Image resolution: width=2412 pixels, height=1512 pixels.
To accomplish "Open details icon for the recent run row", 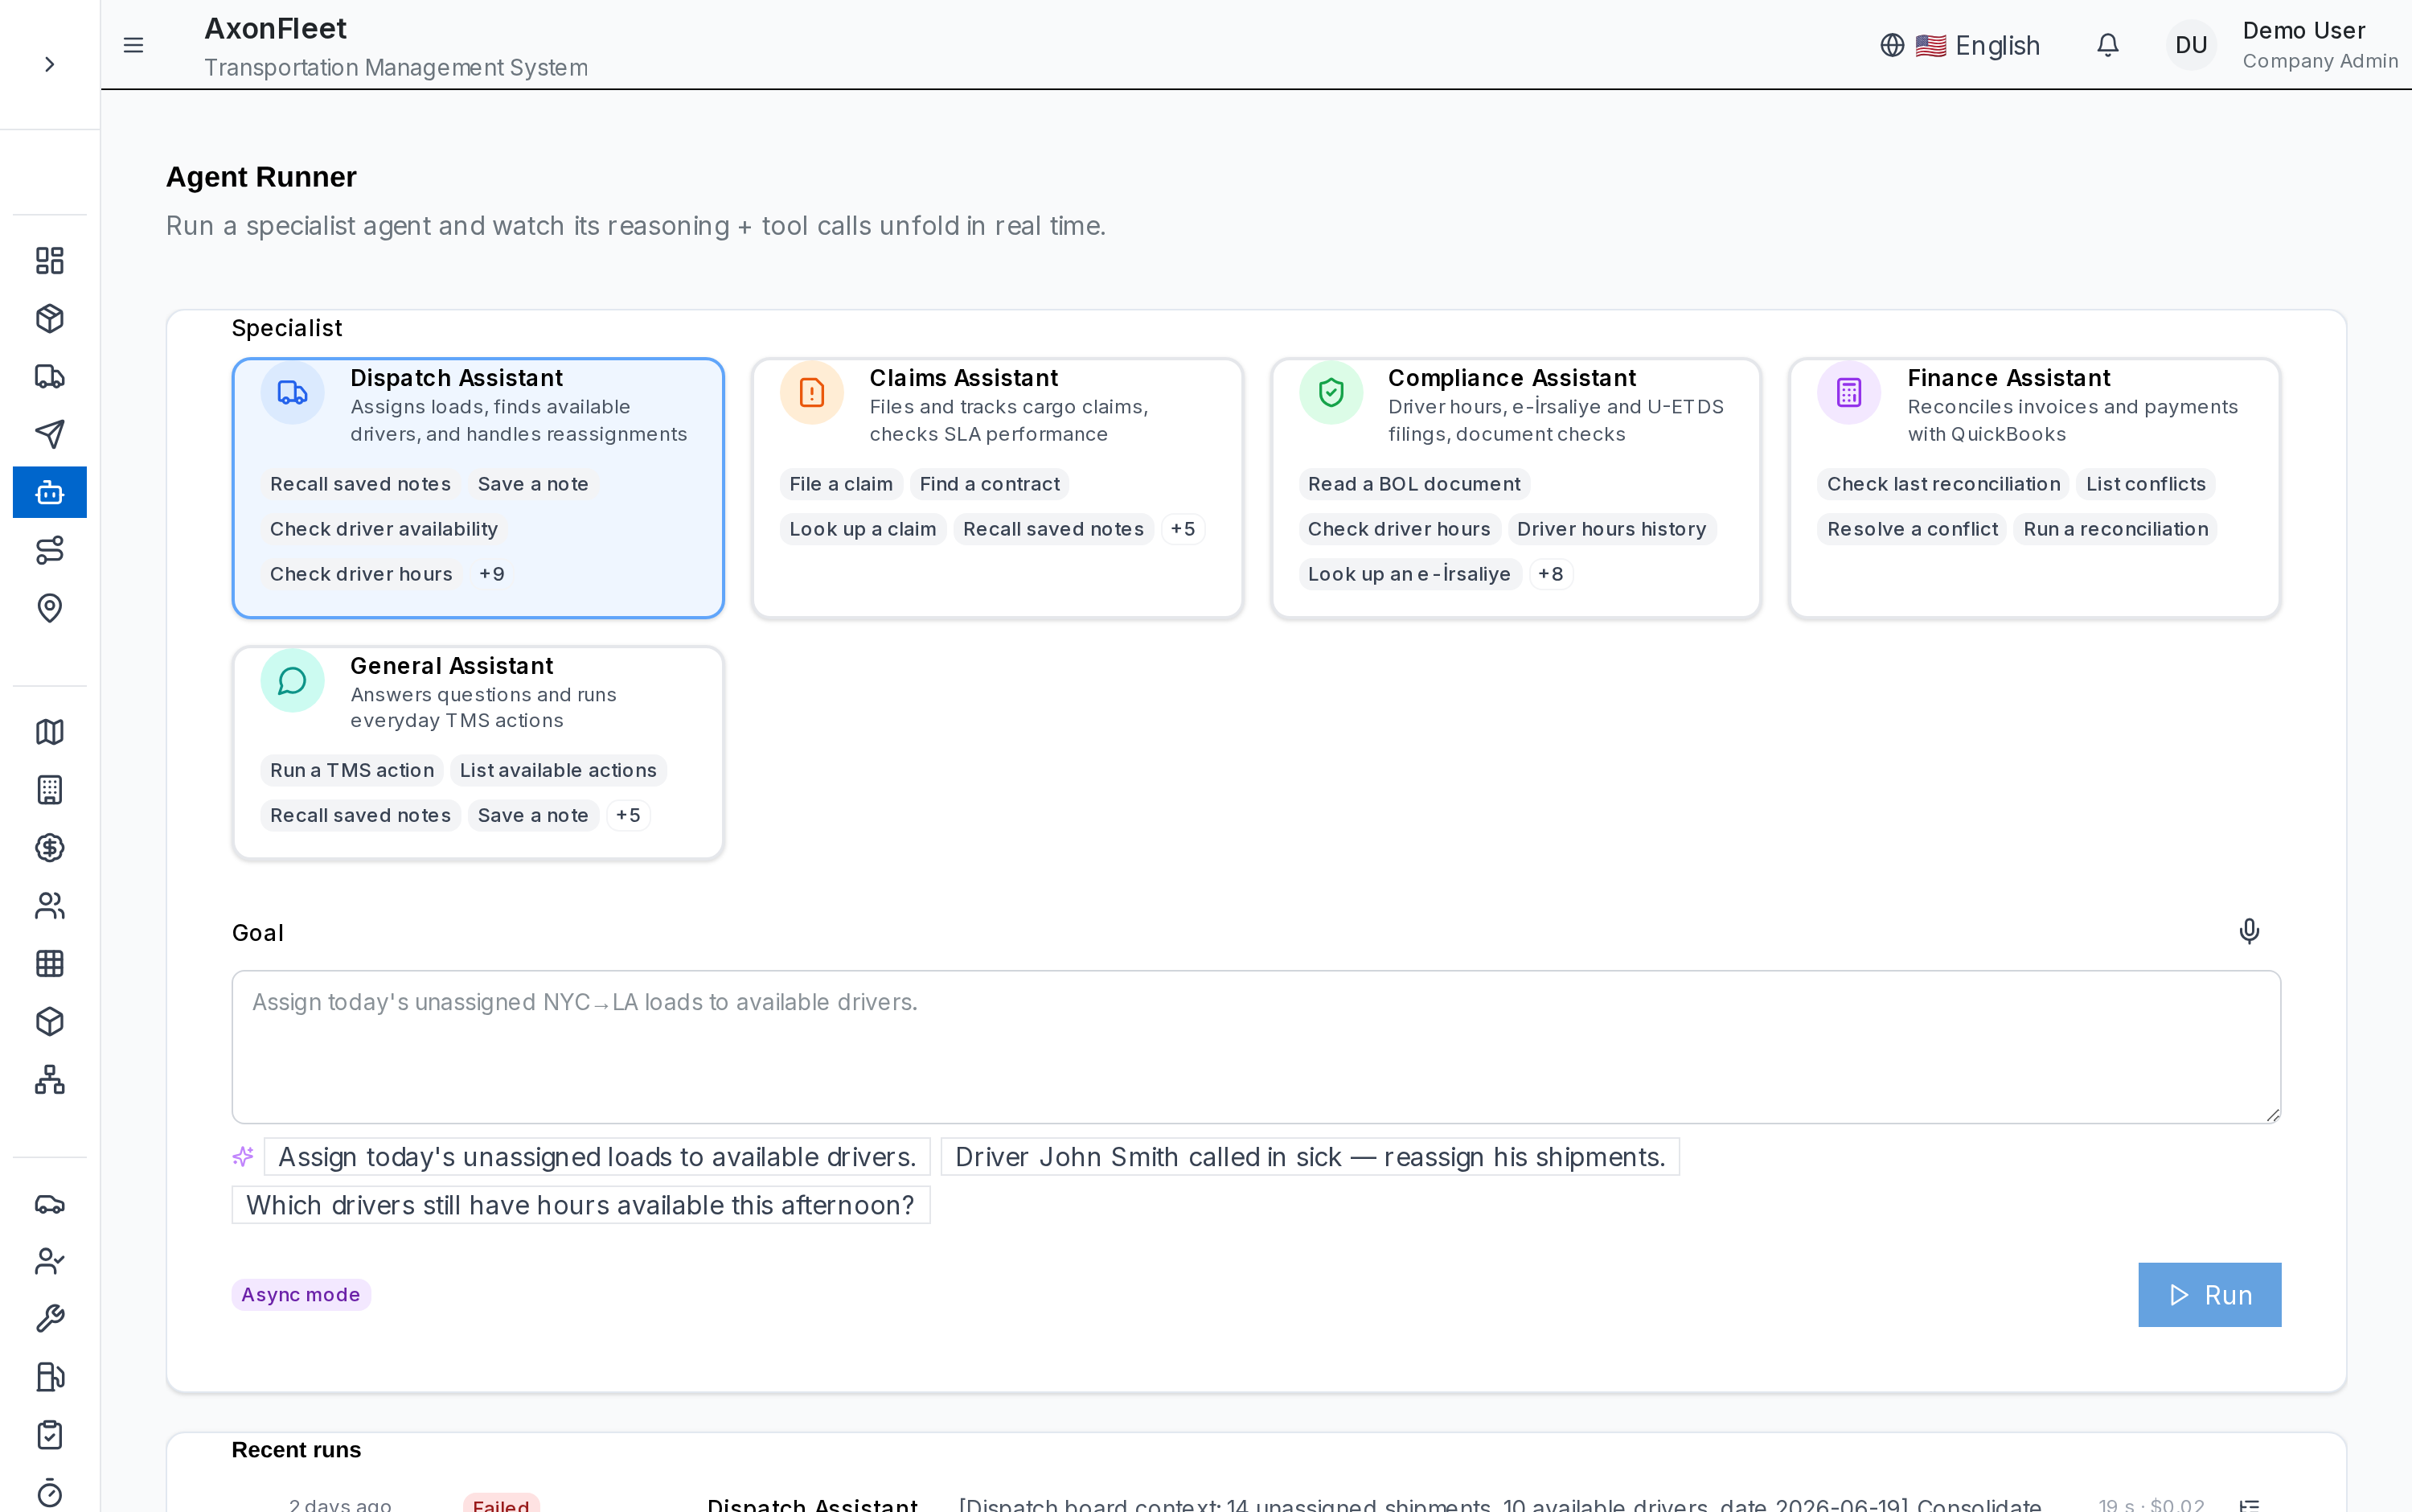I will 2249,1504.
